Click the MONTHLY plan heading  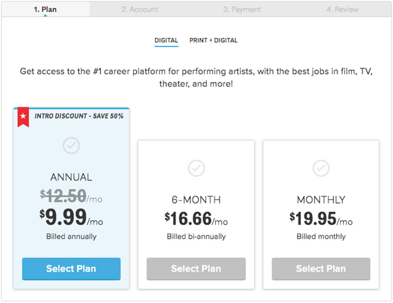321,200
